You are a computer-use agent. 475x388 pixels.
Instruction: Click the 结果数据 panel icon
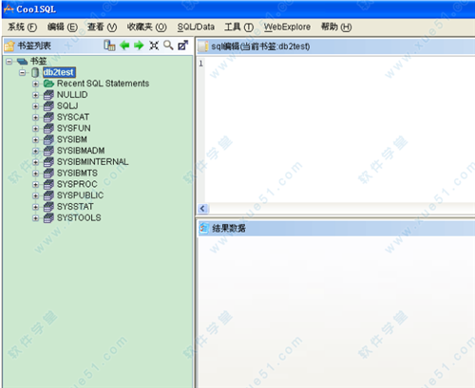[x=203, y=229]
